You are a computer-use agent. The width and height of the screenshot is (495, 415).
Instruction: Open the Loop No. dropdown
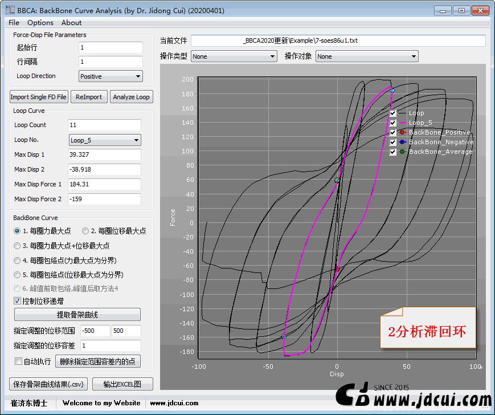point(105,140)
